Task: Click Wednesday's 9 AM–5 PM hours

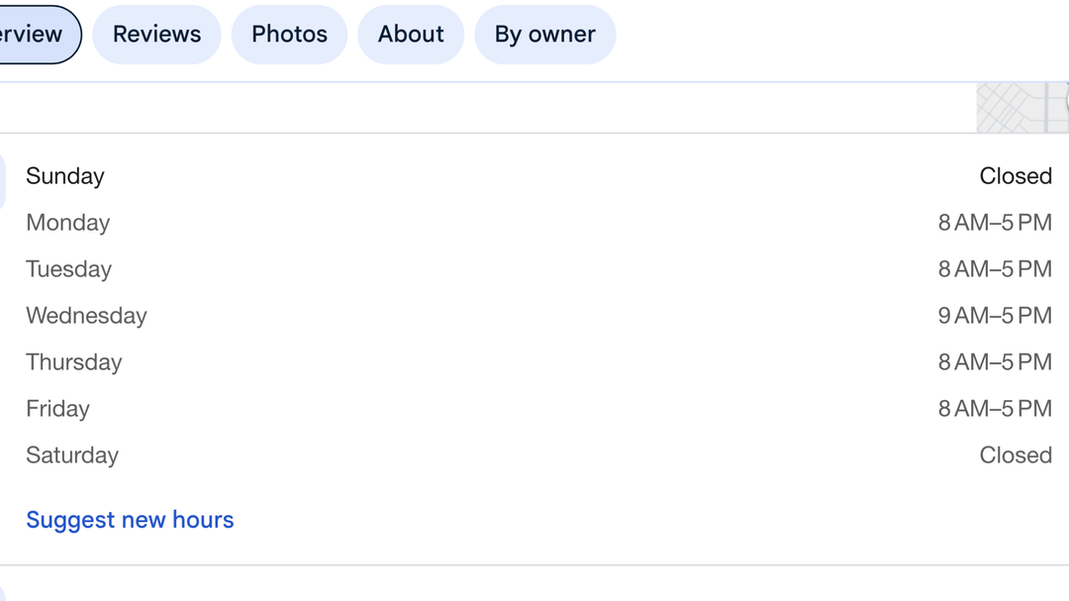Action: [x=995, y=316]
